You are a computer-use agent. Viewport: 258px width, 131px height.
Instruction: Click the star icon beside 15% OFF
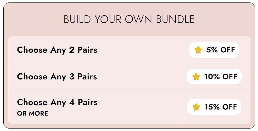[196, 107]
